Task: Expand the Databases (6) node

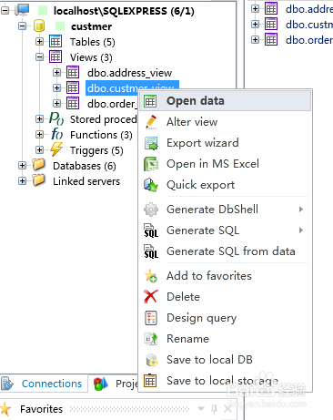Action: pos(22,166)
